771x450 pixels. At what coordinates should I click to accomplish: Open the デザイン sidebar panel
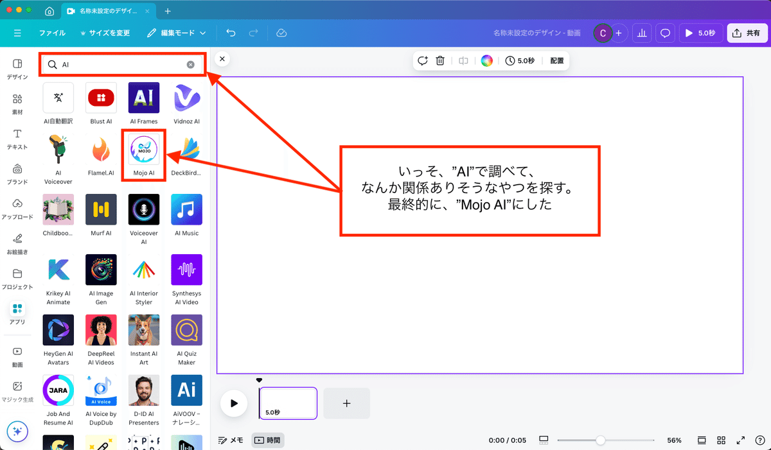pyautogui.click(x=17, y=69)
